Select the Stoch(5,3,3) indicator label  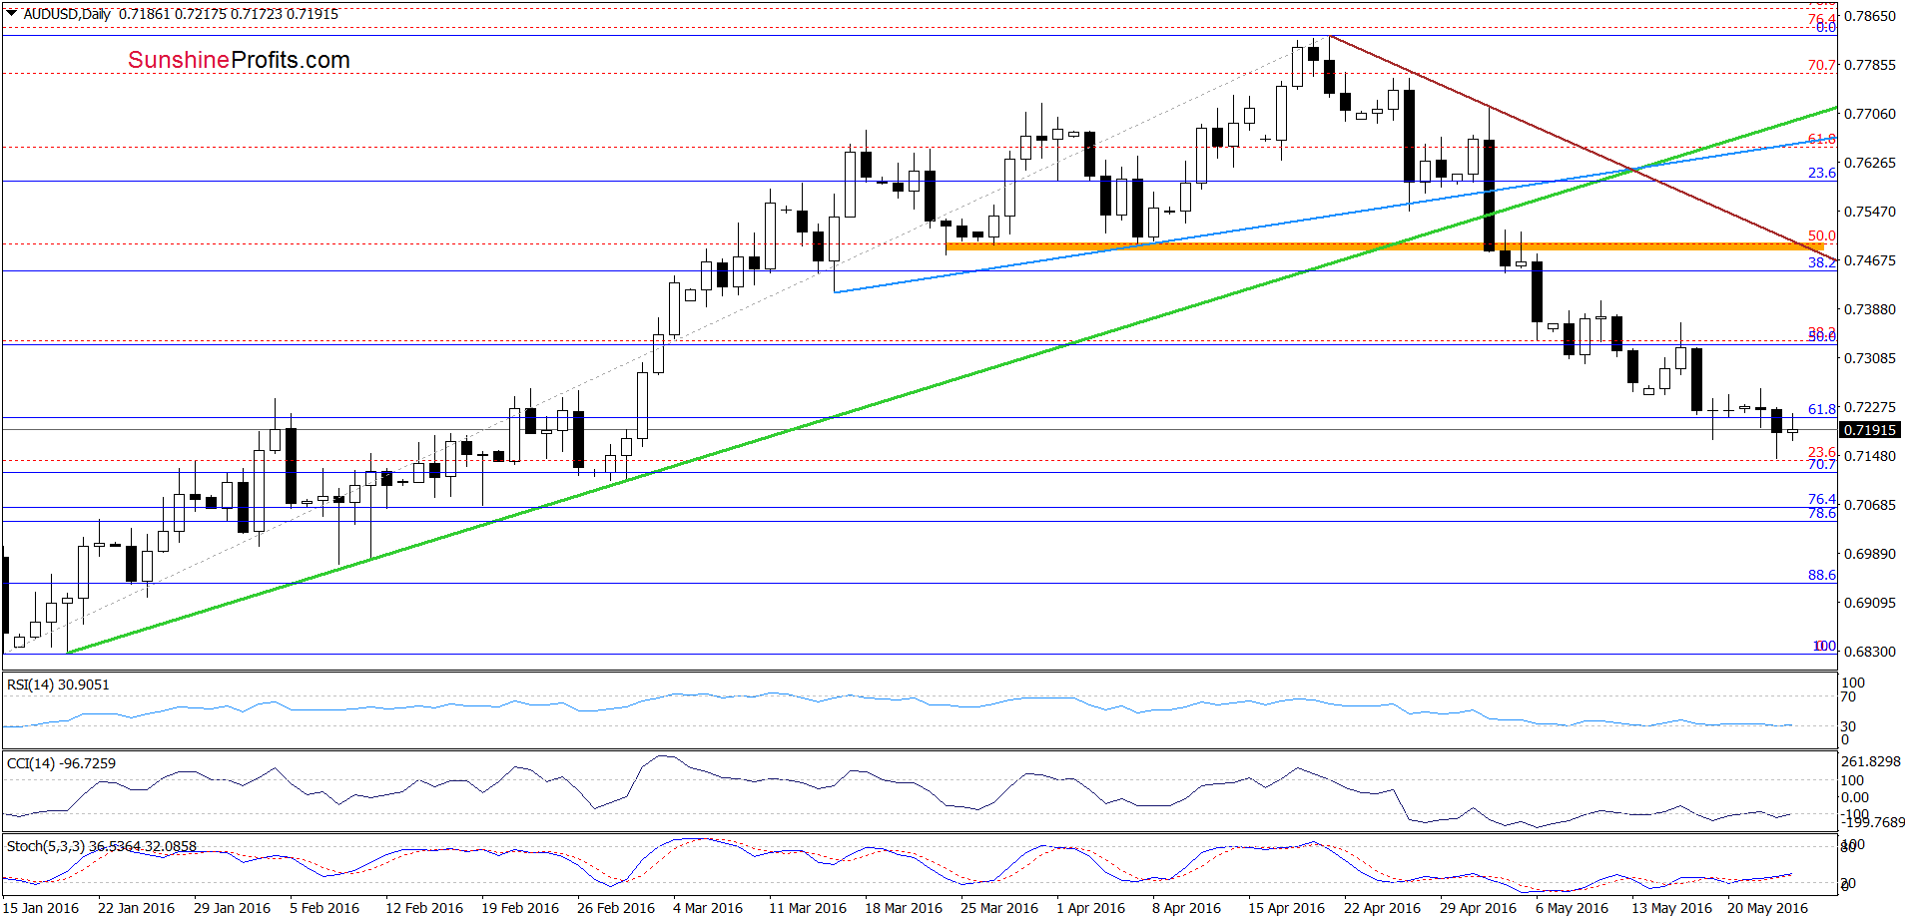(102, 846)
